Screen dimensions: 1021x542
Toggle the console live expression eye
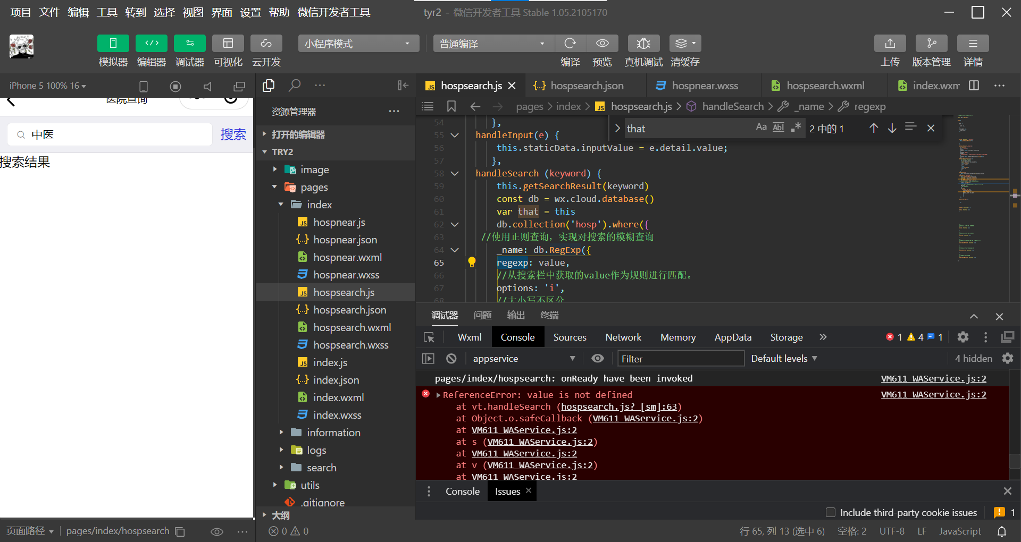coord(598,359)
